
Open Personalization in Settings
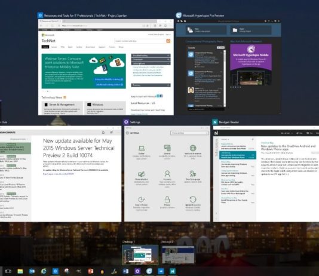click(x=142, y=178)
